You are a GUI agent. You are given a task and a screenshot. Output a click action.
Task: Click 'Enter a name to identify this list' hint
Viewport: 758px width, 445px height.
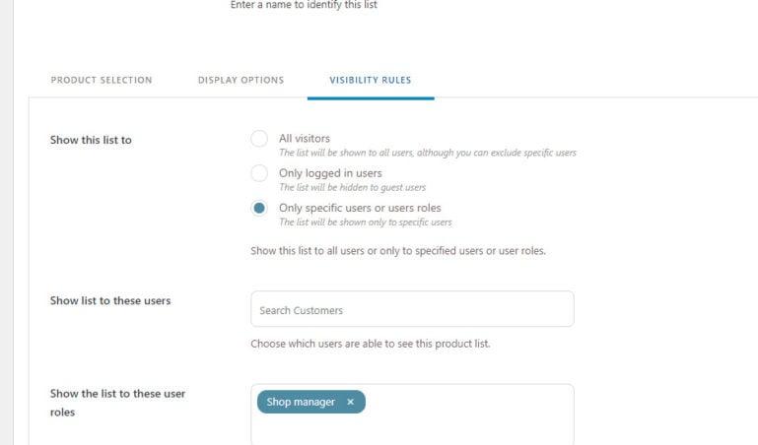(x=304, y=5)
